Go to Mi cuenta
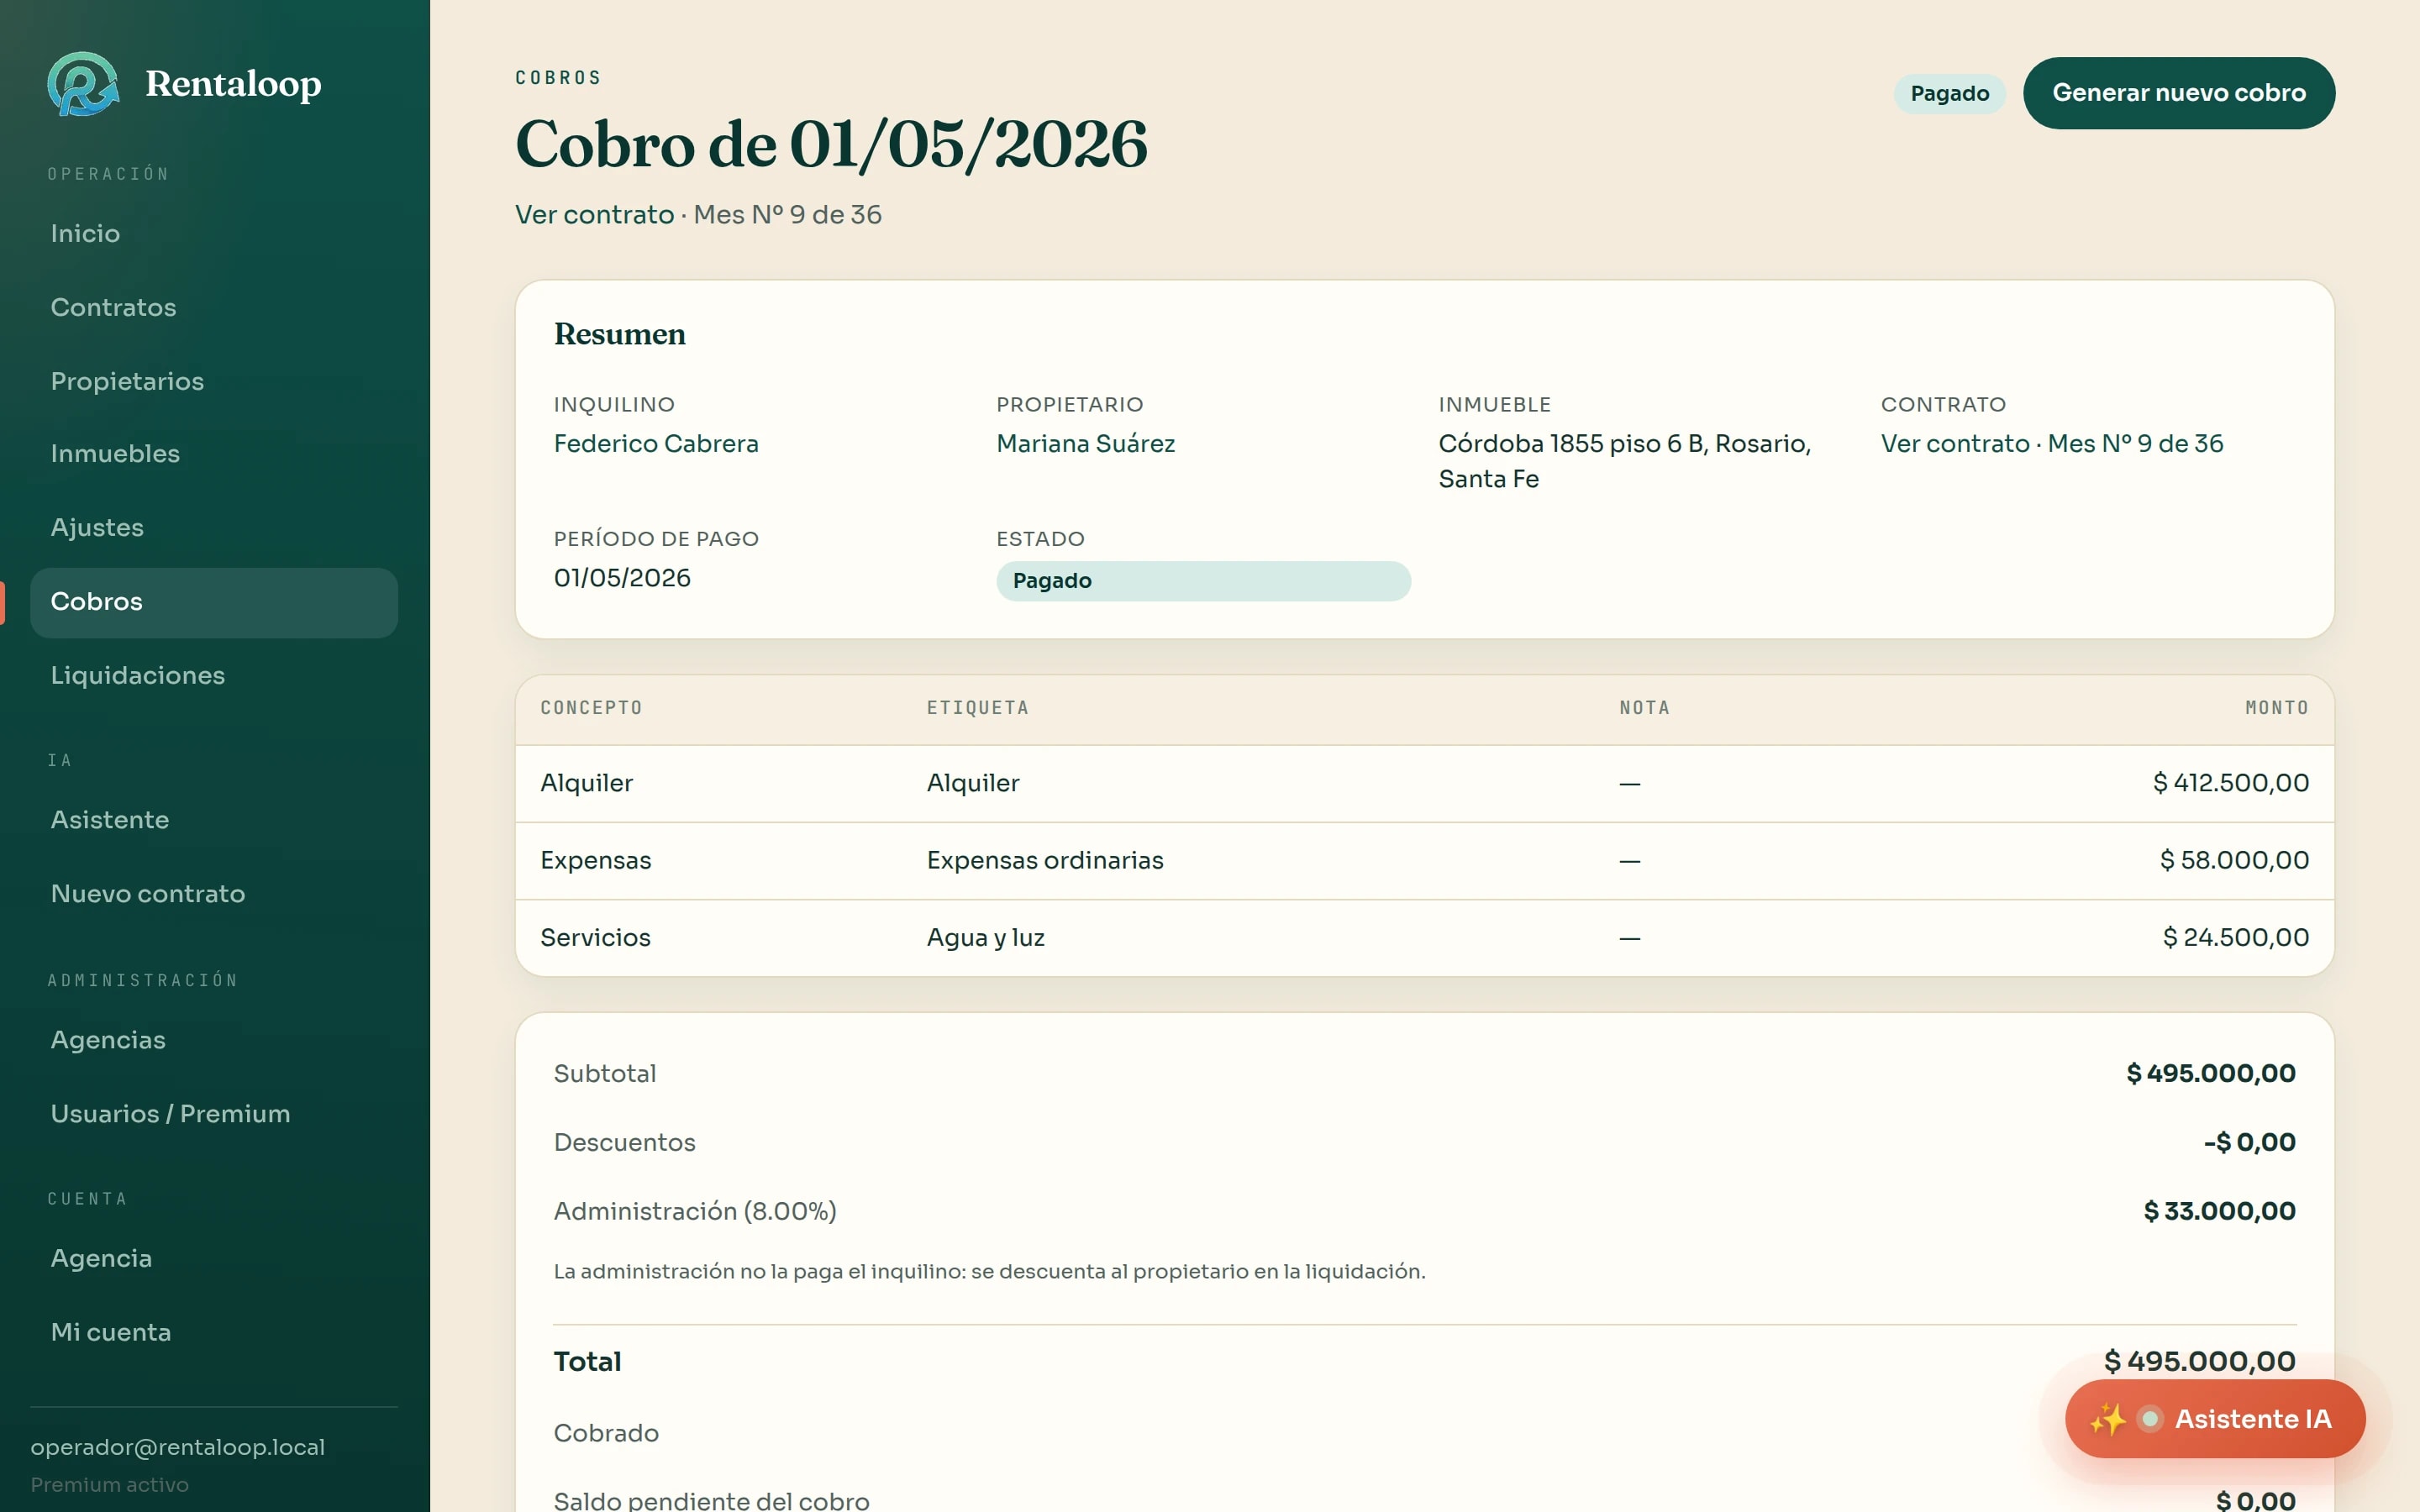 214,1332
